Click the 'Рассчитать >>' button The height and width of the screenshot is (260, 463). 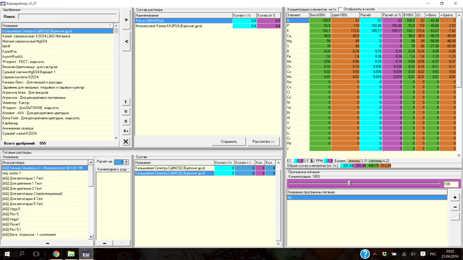coord(264,141)
